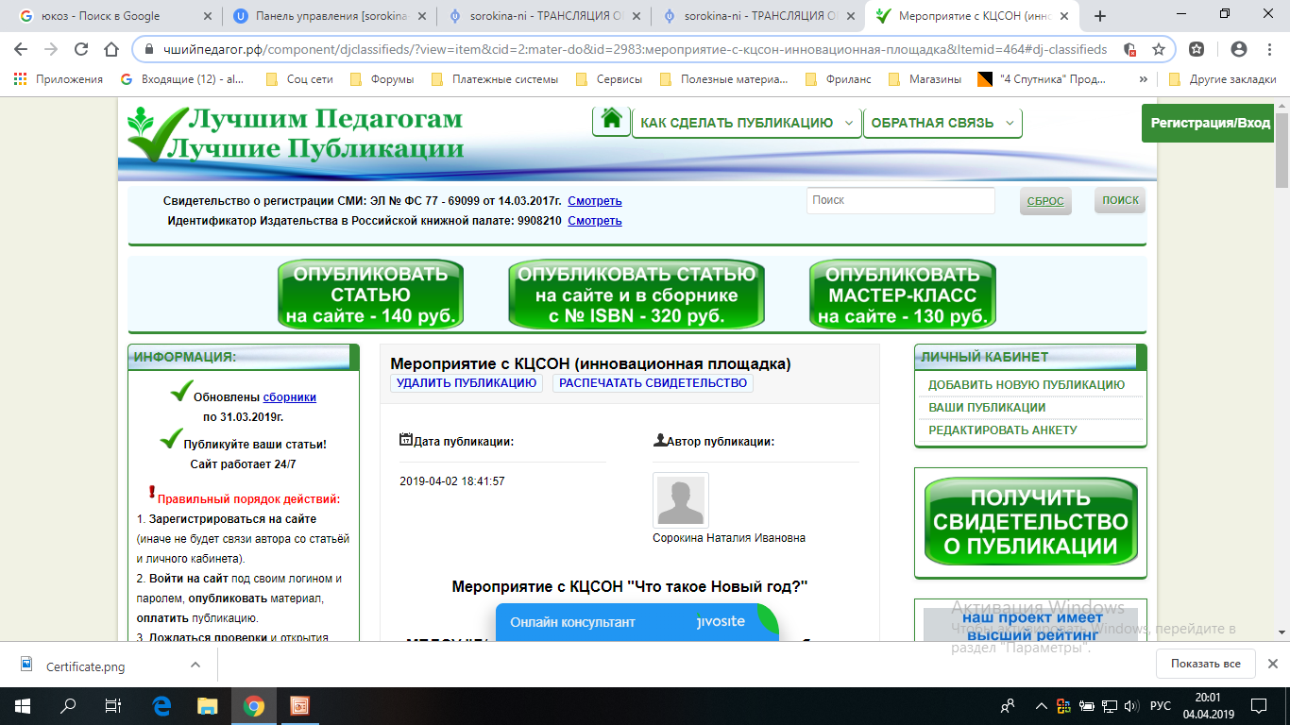The image size is (1290, 725).
Task: Open the 'Онлайн консультант' chat widget
Action: (637, 622)
